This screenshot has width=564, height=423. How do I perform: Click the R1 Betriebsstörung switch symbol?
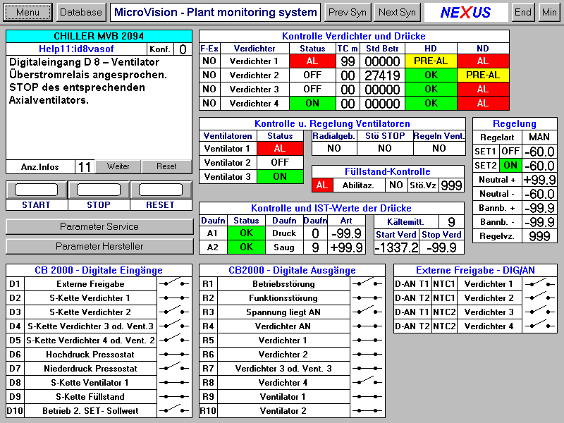[367, 283]
